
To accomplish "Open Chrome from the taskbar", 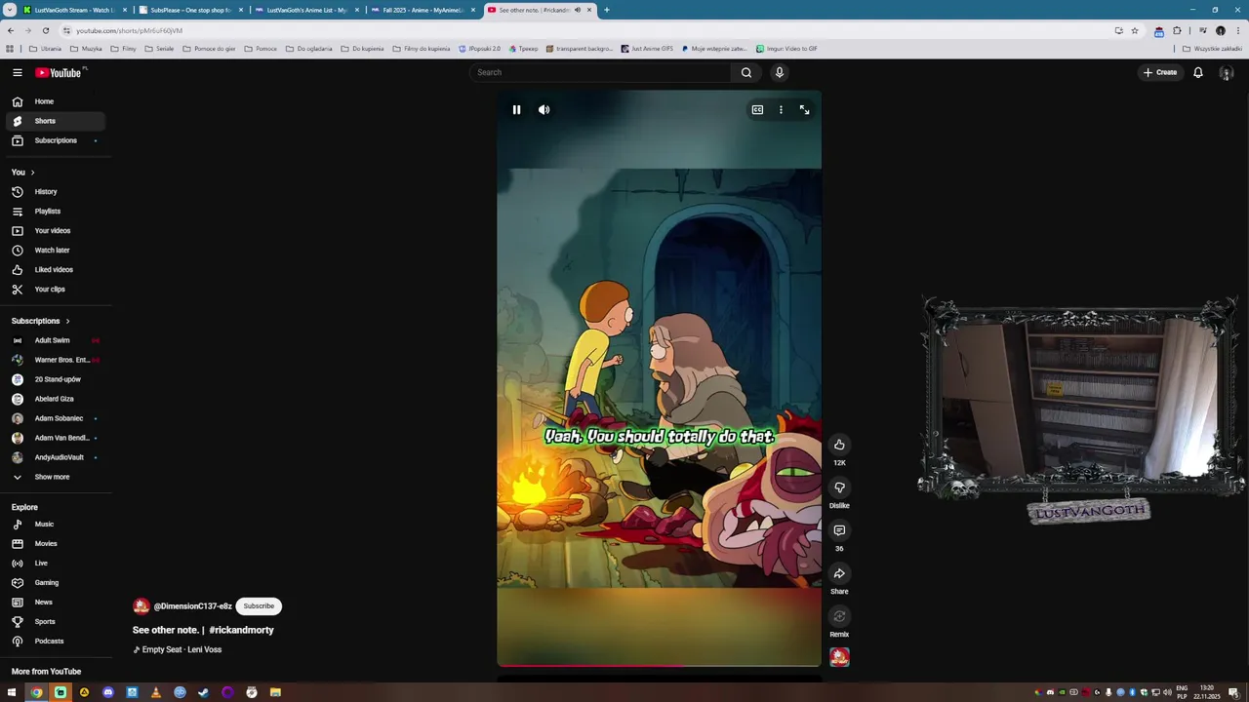I will tap(36, 692).
